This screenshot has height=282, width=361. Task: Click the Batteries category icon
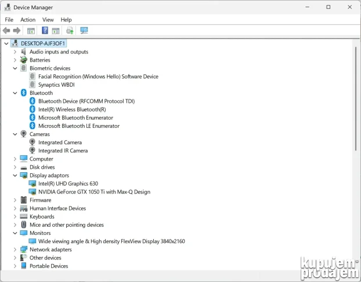point(23,60)
